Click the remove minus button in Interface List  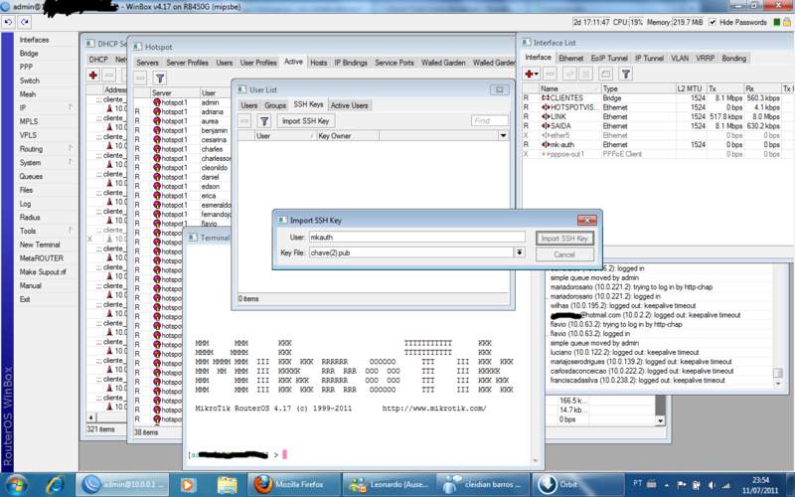551,74
